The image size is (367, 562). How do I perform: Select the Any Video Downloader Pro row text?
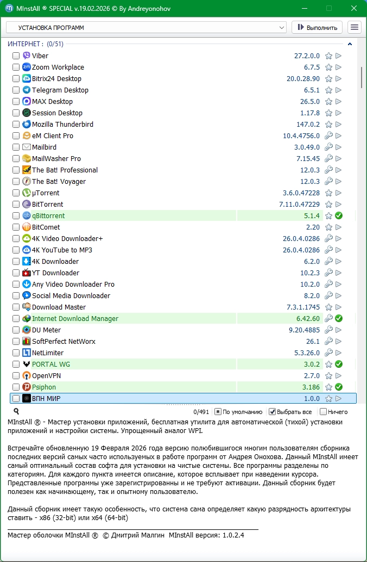pyautogui.click(x=73, y=284)
